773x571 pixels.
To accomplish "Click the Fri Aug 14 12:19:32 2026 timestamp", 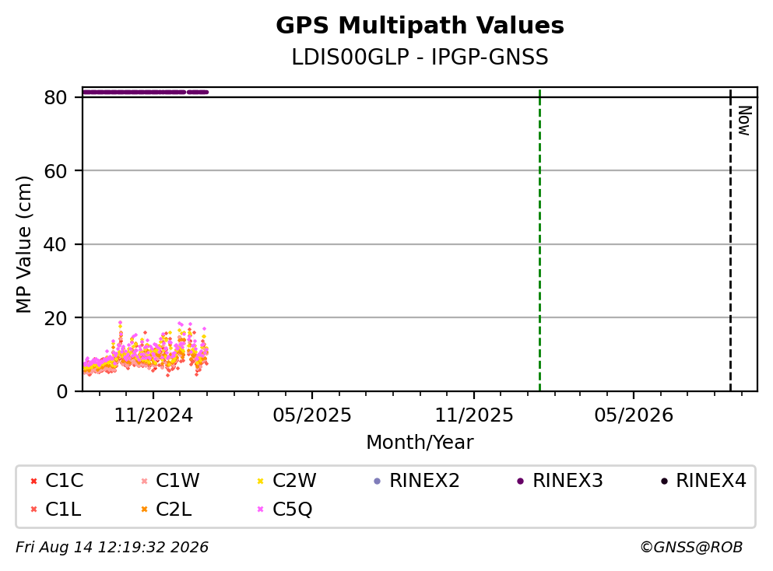I will coord(112,547).
